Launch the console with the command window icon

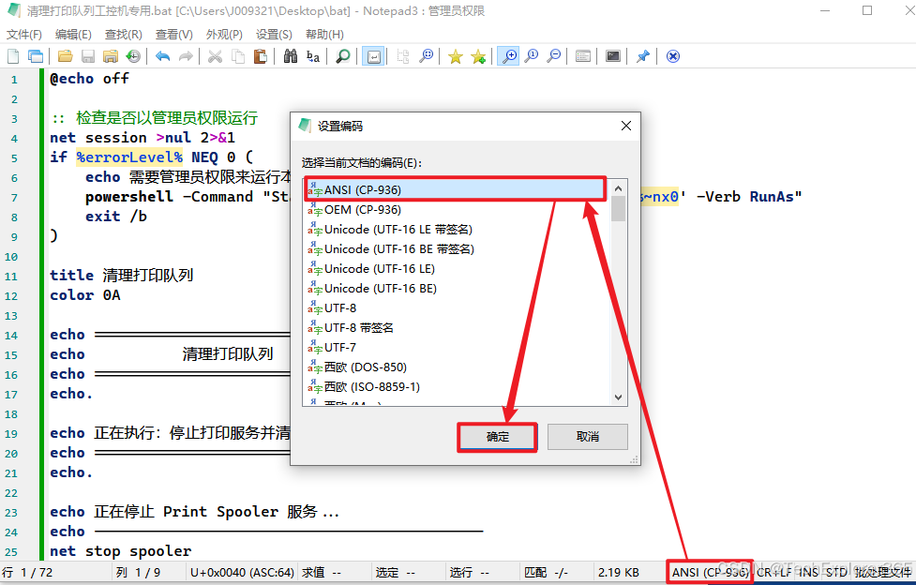(612, 56)
